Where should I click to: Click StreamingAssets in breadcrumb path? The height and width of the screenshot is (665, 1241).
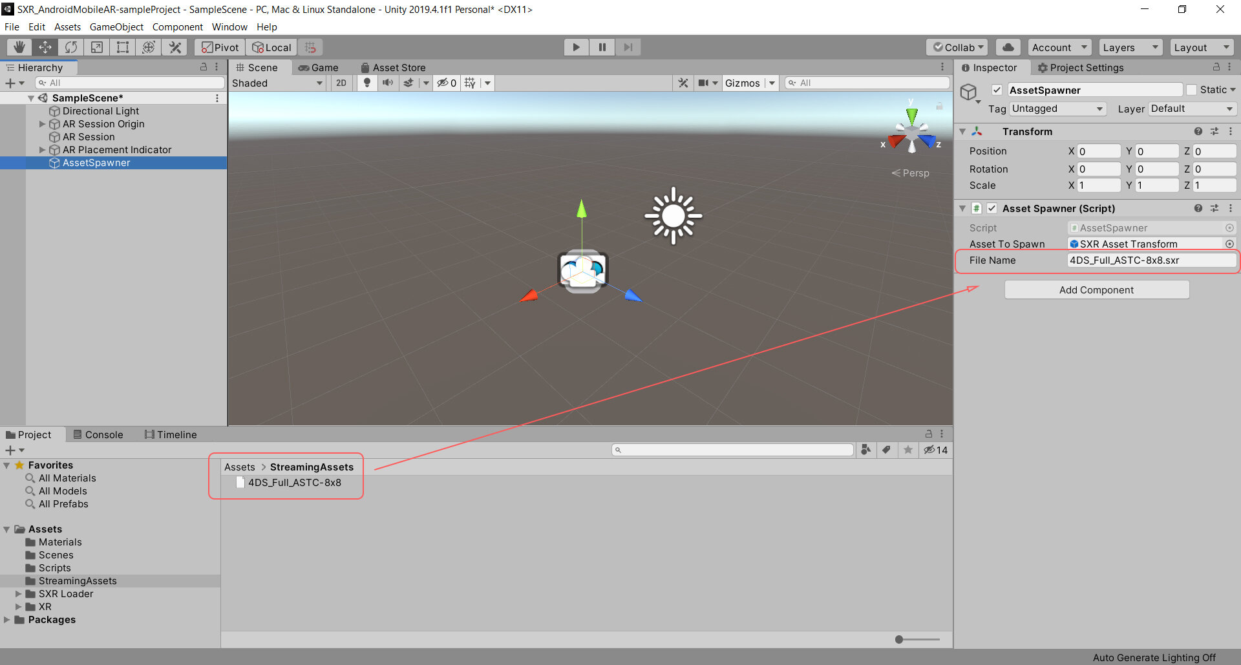[312, 467]
